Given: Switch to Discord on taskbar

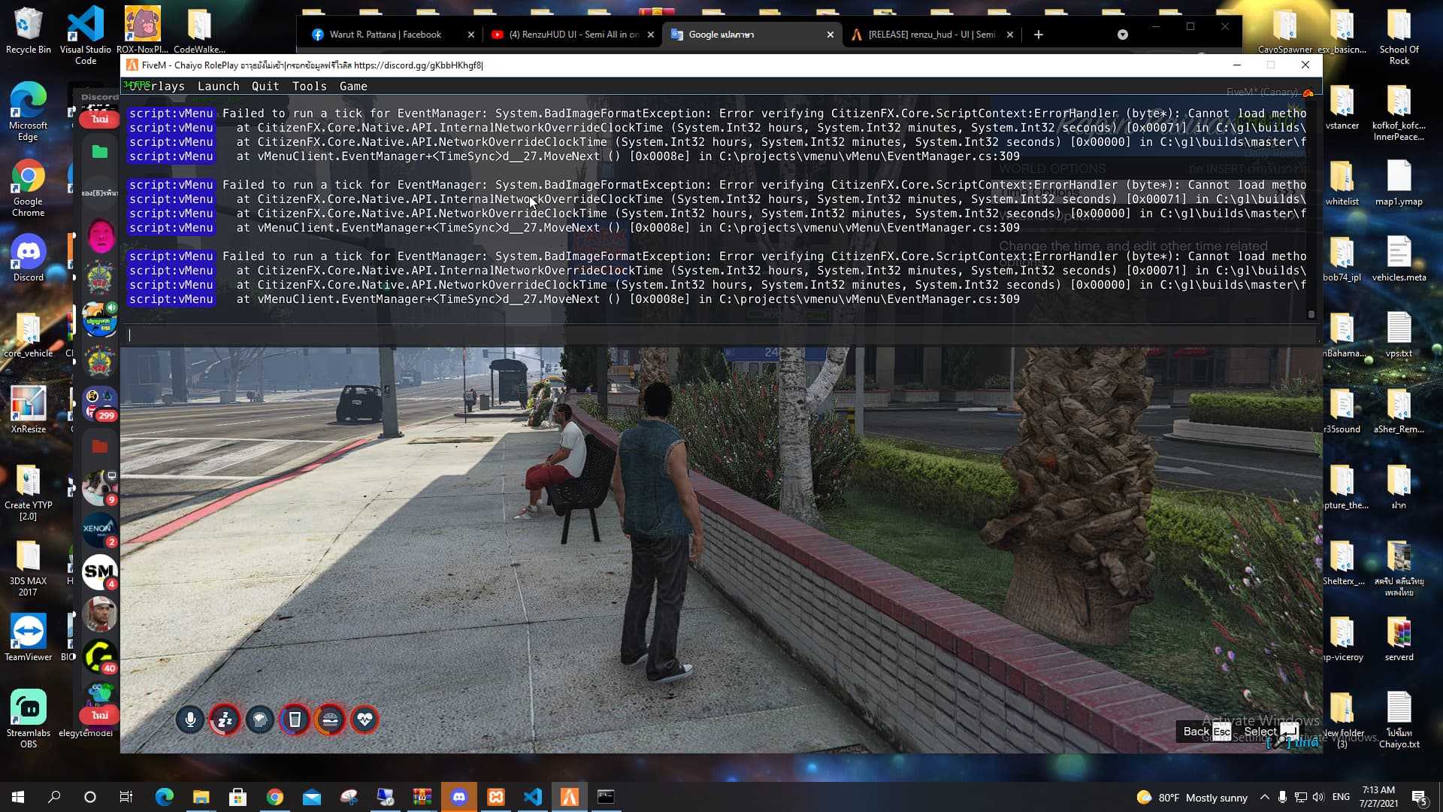Looking at the screenshot, I should [x=459, y=797].
